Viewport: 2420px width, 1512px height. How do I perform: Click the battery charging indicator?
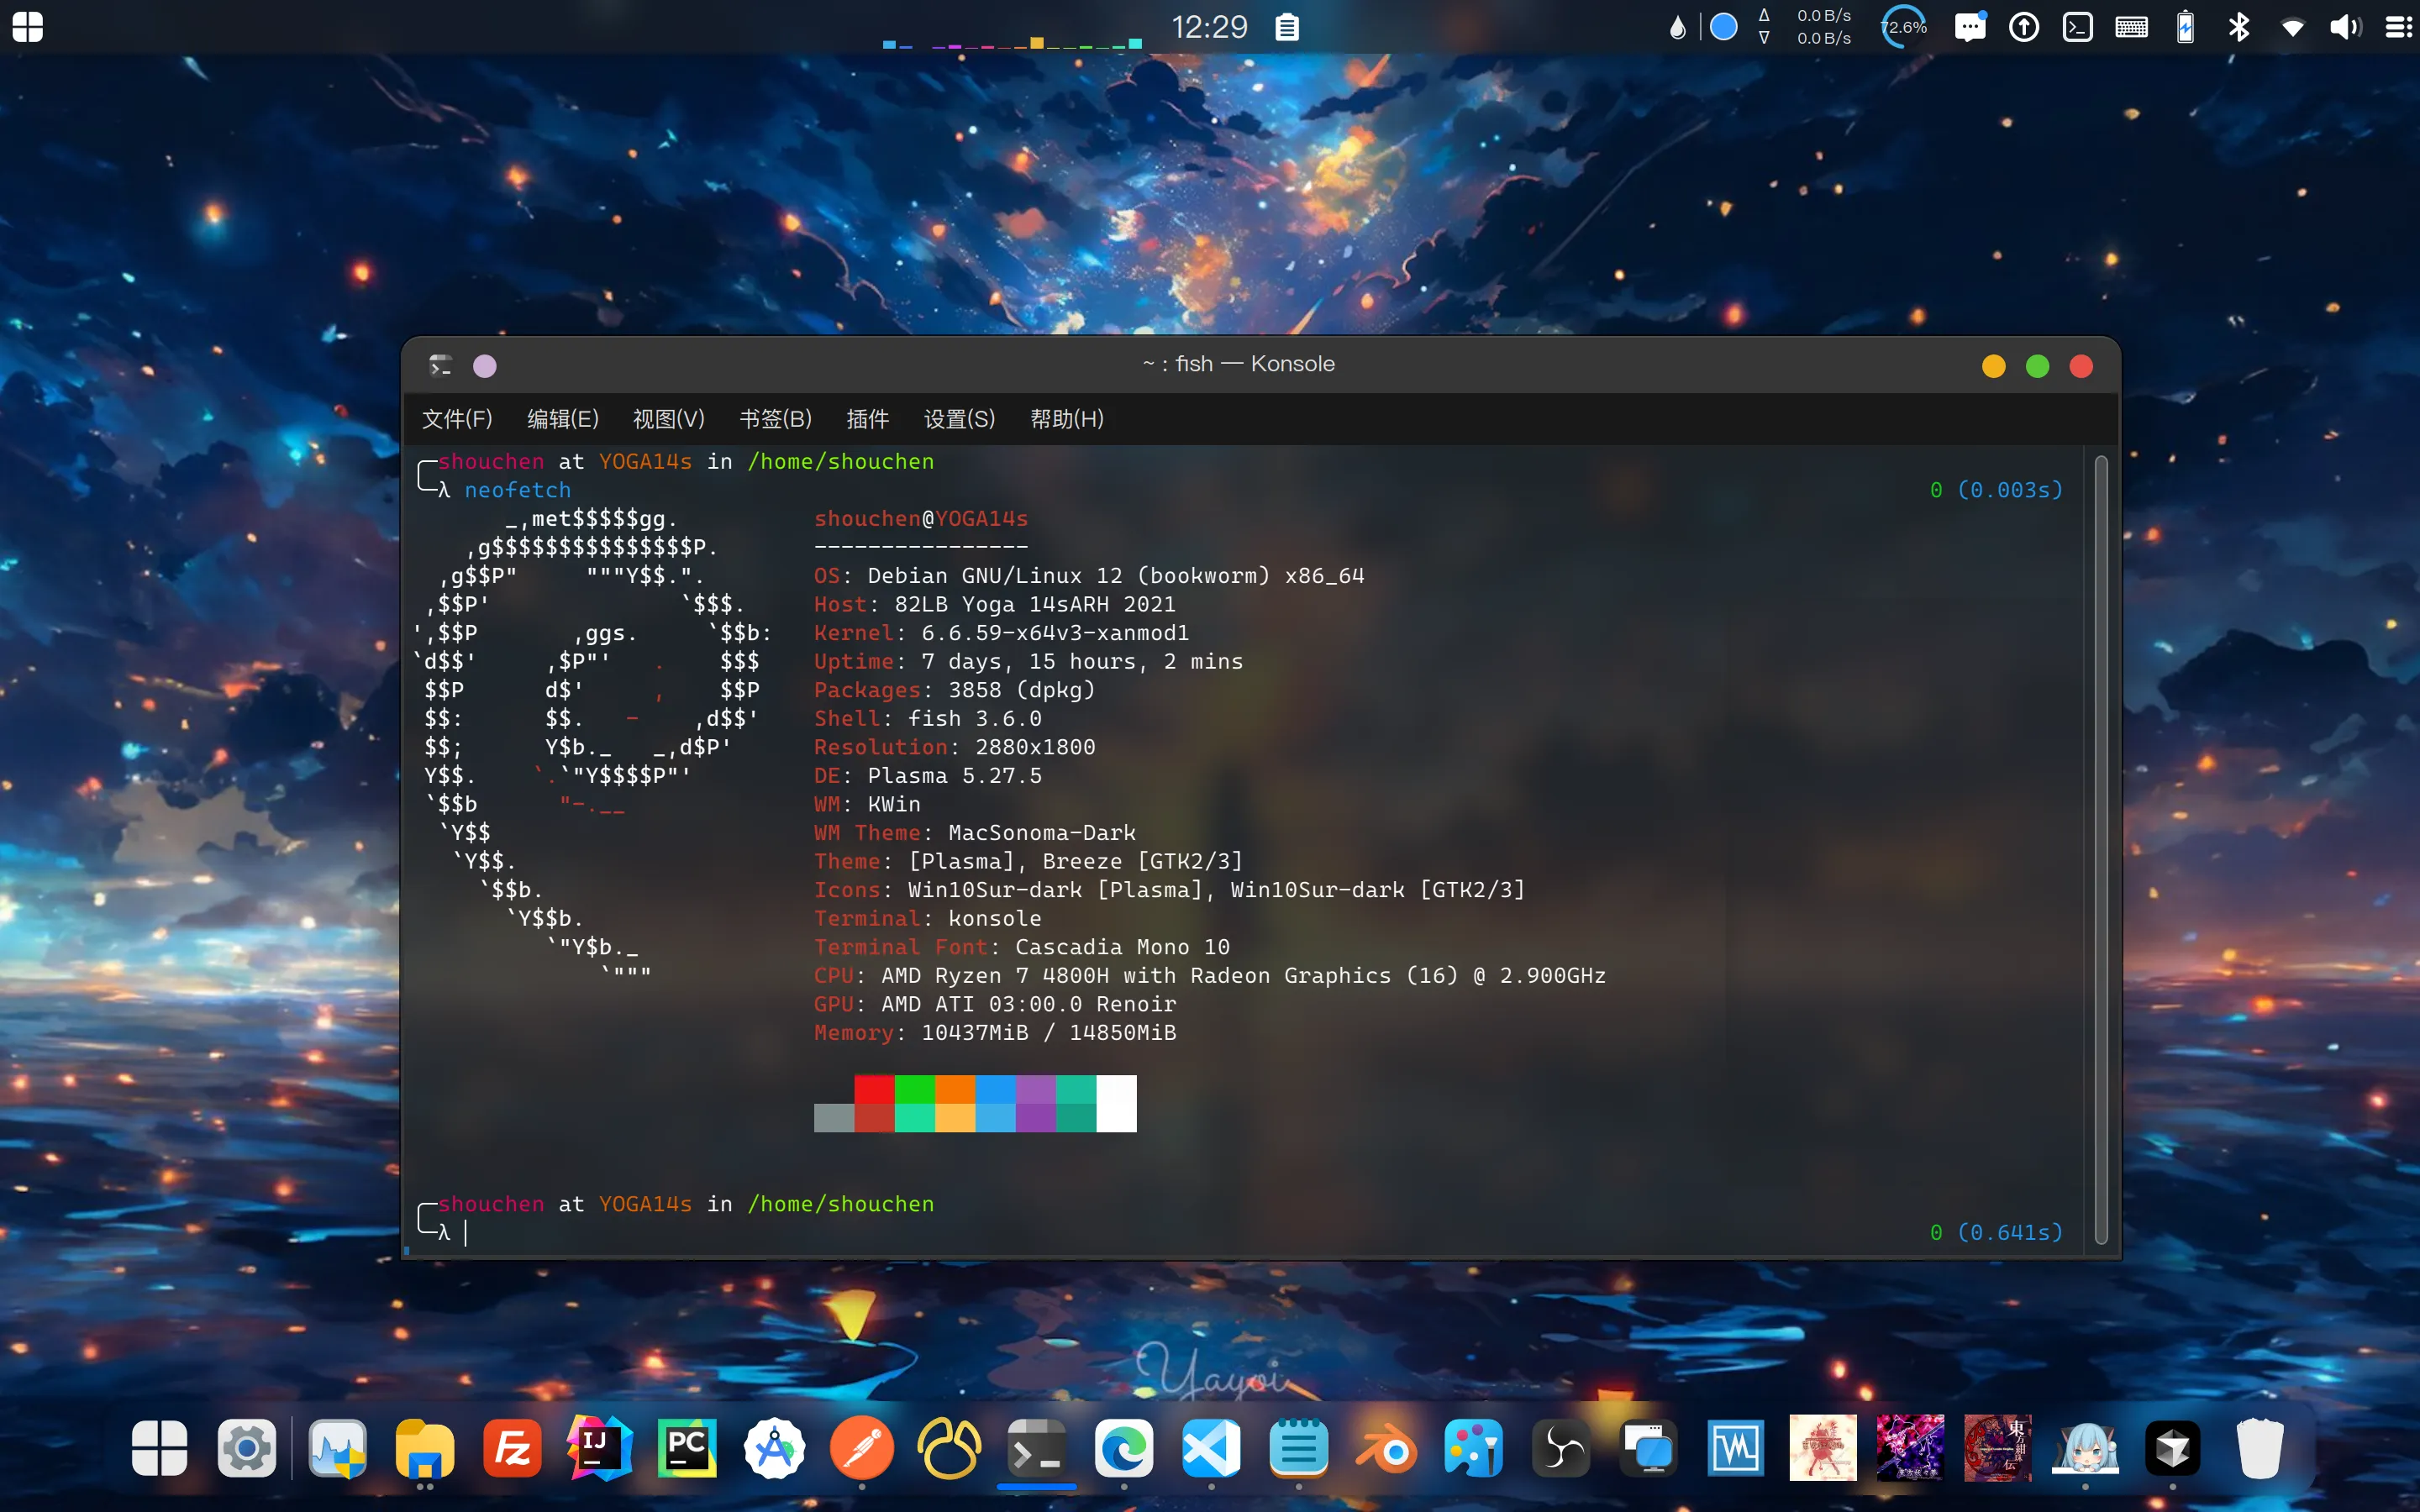tap(2185, 27)
